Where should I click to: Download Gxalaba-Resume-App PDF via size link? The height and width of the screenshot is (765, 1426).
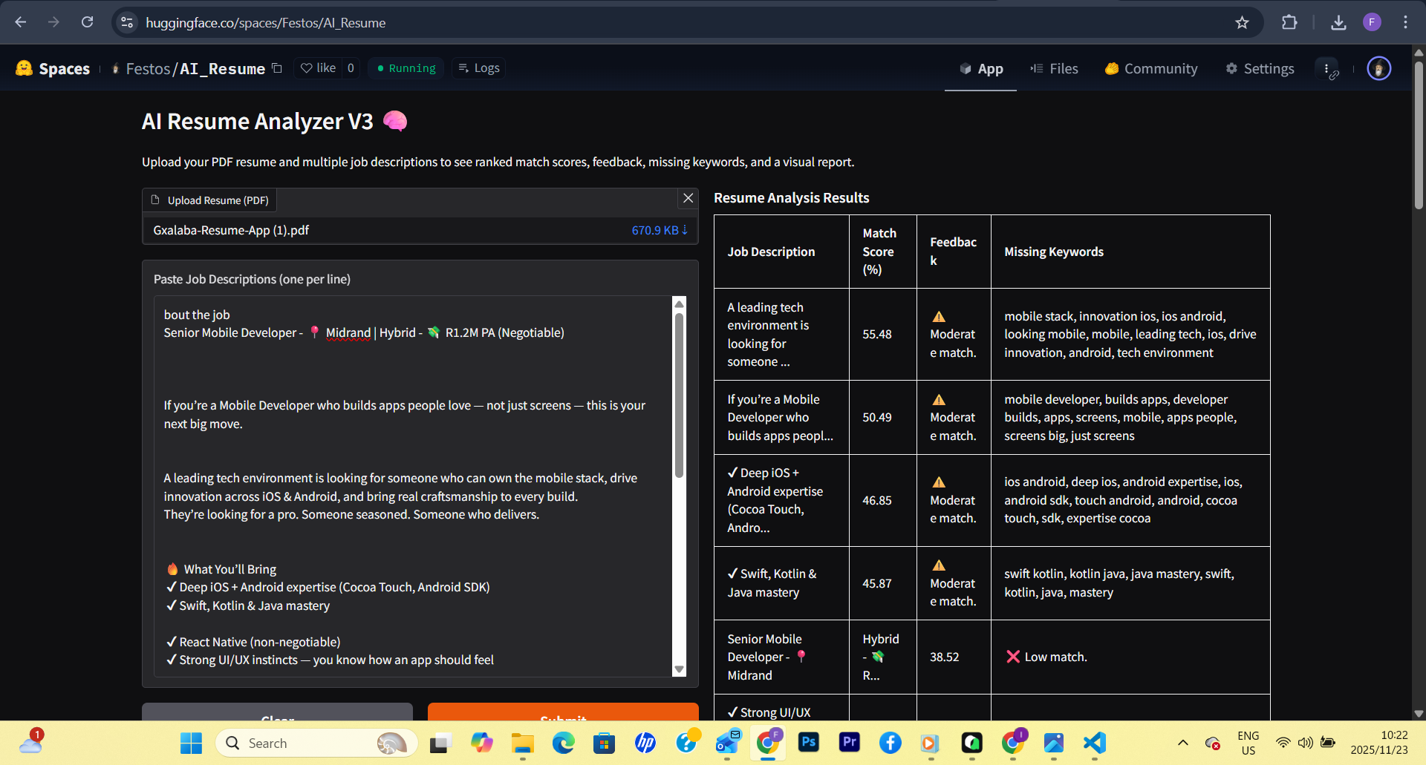(660, 230)
